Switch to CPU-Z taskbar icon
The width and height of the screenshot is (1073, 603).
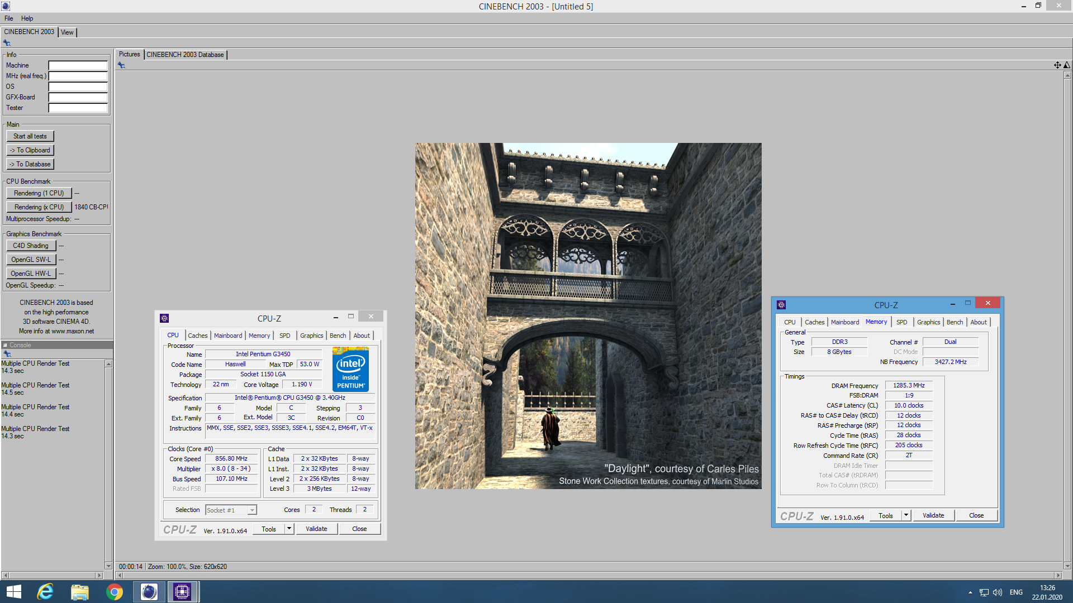(182, 592)
